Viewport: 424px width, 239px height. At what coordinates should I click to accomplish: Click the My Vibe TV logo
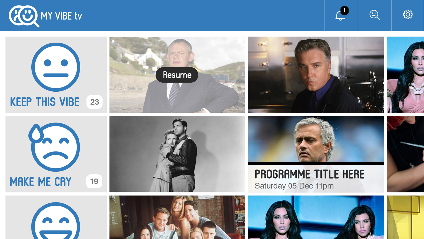45,16
